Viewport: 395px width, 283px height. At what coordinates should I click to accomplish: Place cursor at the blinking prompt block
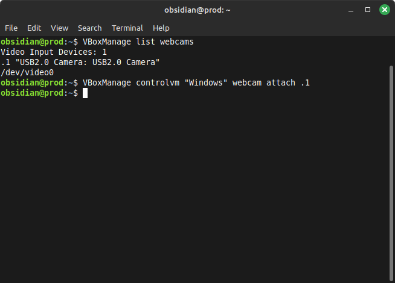click(x=85, y=93)
